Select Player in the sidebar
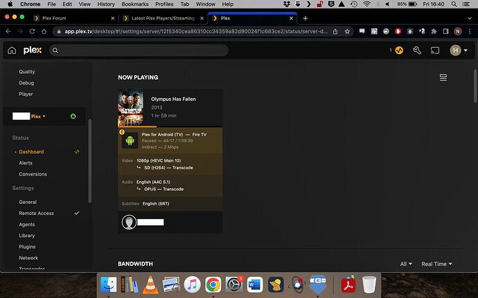Screen dimensions: 478x298 click(x=26, y=94)
